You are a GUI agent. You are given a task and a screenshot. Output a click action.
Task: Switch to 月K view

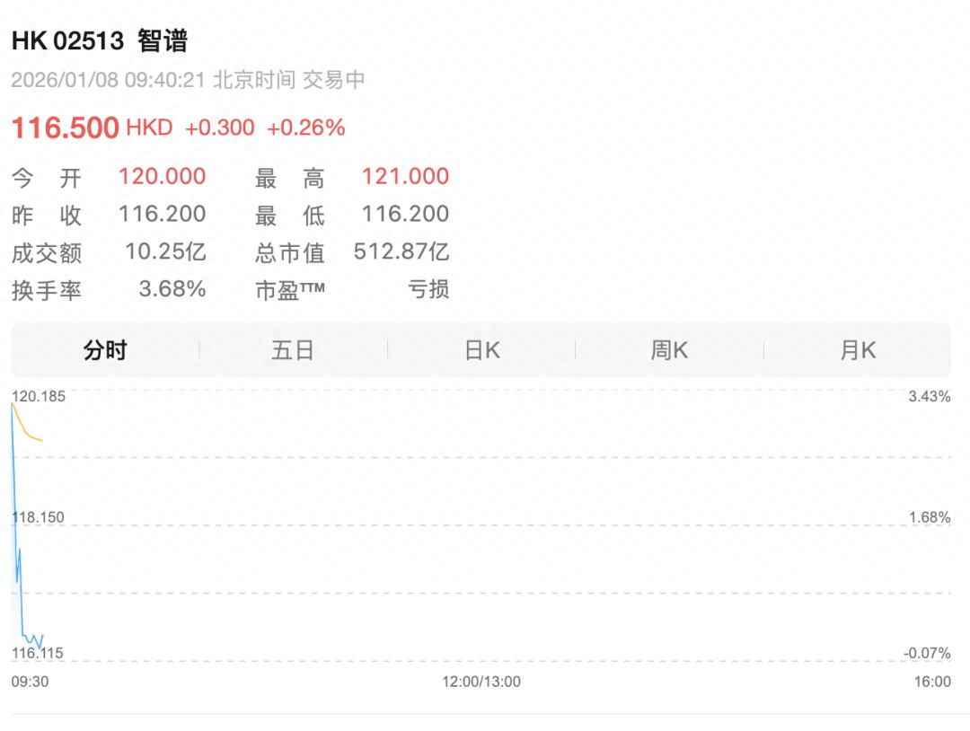click(x=857, y=350)
